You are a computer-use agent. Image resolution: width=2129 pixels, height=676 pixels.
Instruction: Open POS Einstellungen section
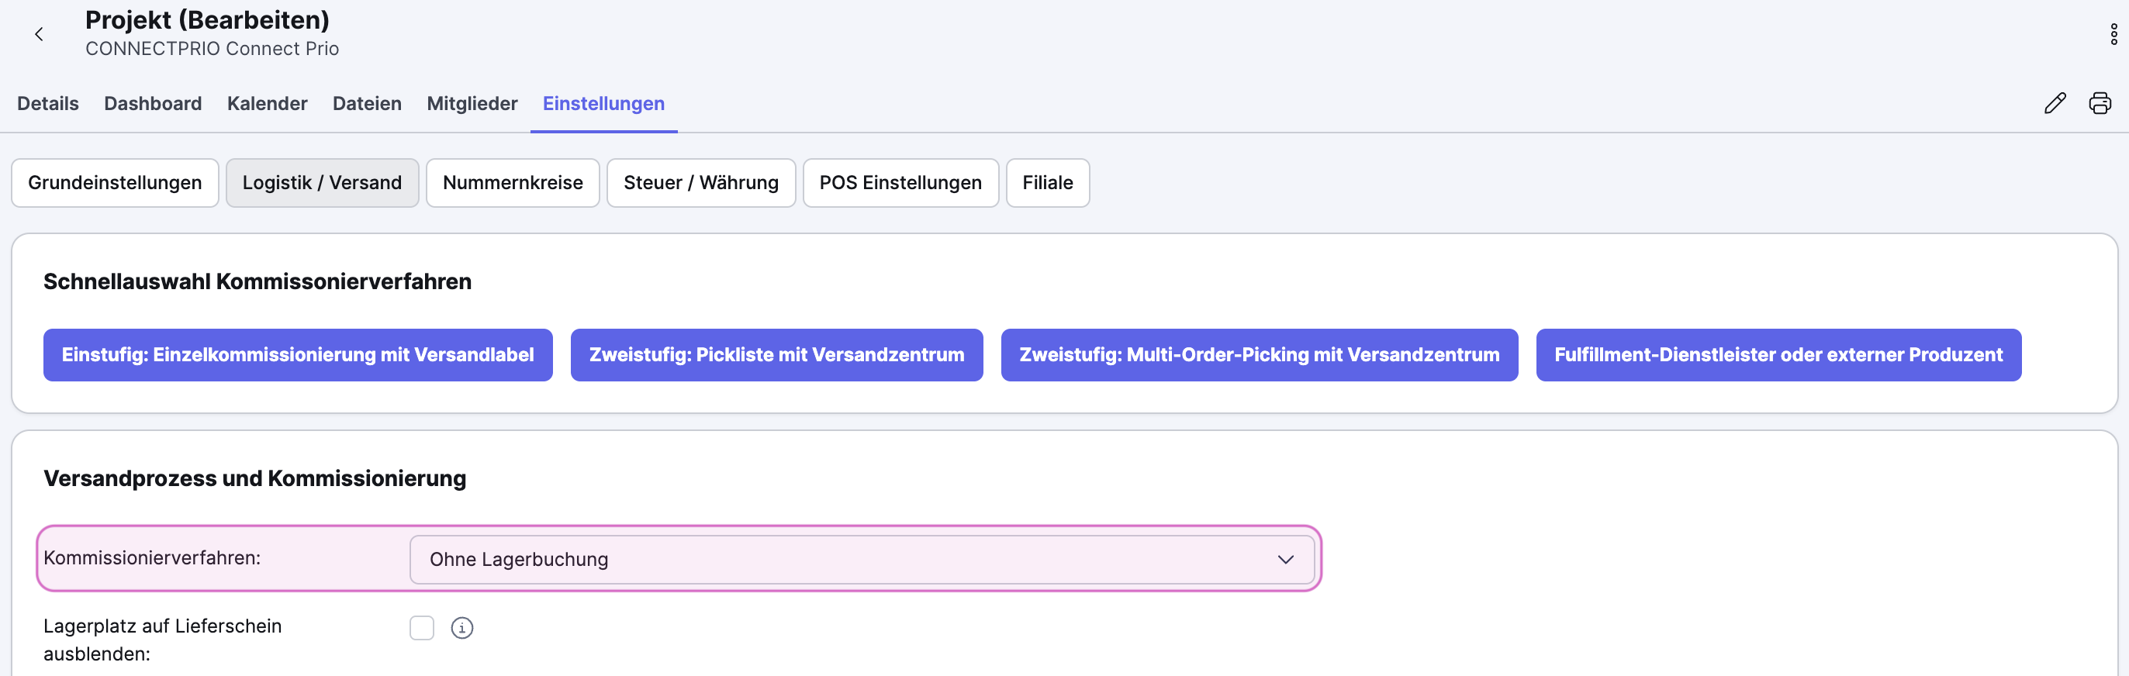[x=900, y=183]
